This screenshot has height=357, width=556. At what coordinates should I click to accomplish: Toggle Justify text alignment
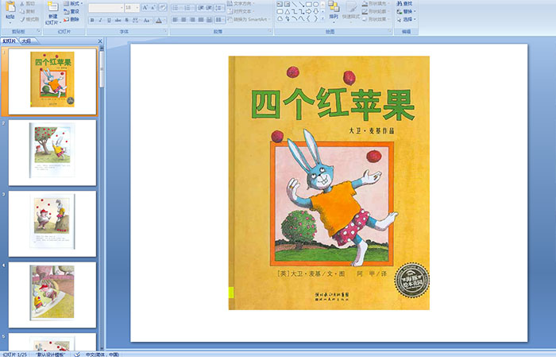(x=201, y=20)
